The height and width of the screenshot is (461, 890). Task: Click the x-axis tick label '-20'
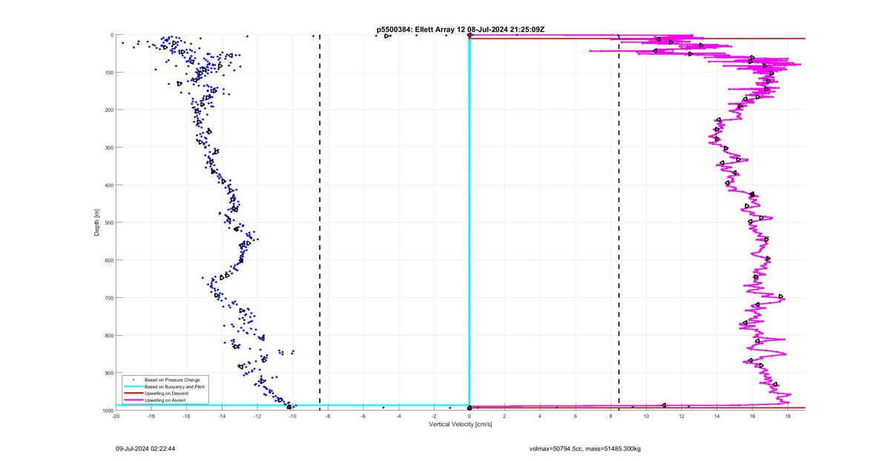pyautogui.click(x=116, y=416)
